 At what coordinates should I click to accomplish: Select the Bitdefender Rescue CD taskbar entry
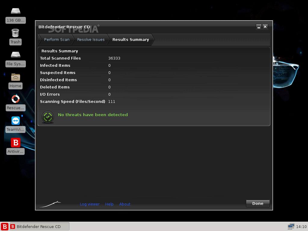(x=39, y=226)
